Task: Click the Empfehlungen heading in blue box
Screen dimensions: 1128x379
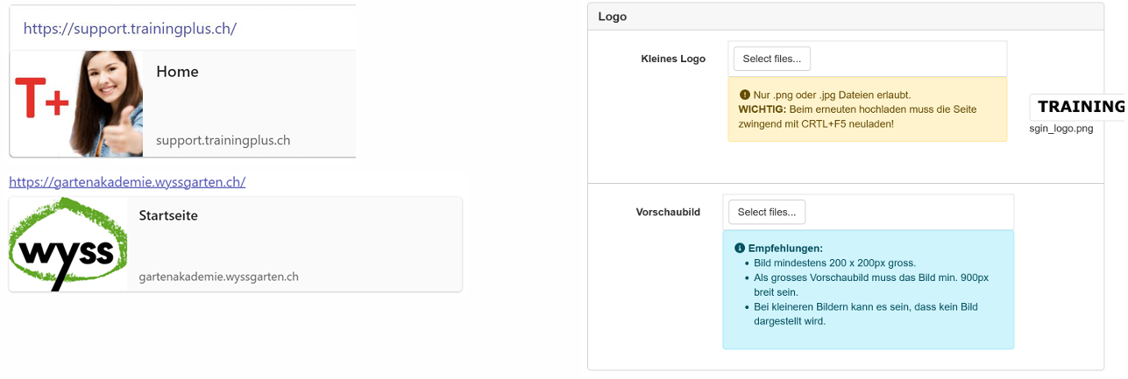Action: coord(784,249)
